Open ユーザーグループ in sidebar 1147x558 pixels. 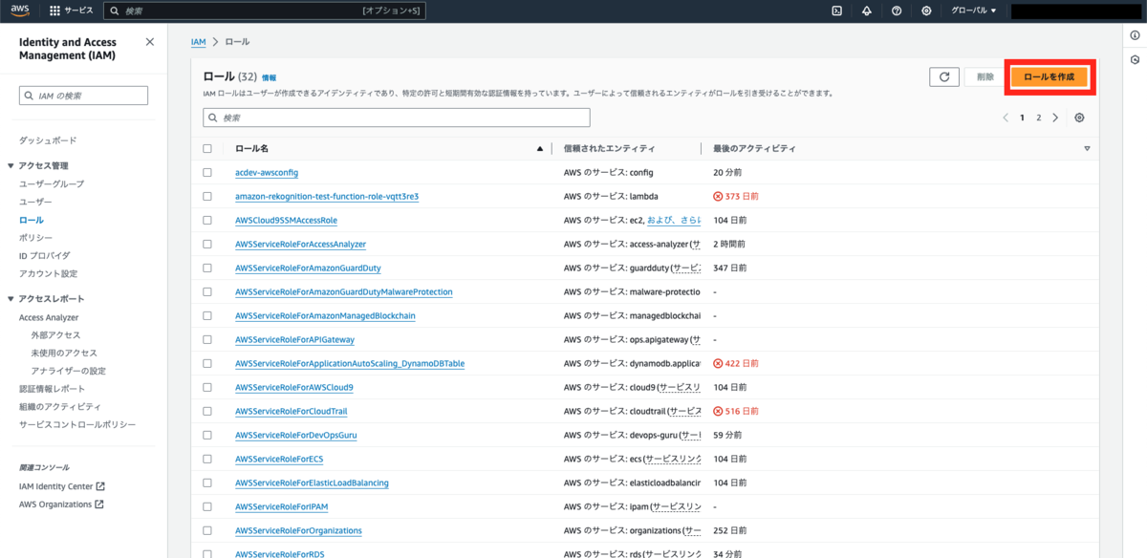click(x=52, y=184)
